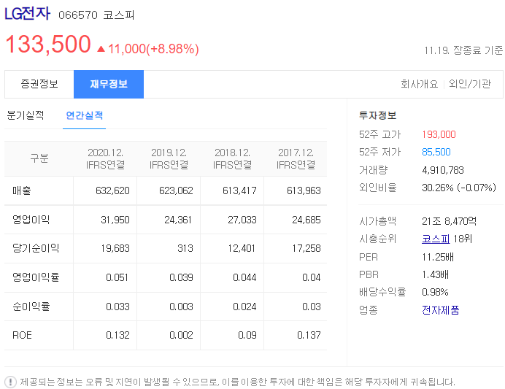
Task: Click net income value 19,683
Action: 115,248
